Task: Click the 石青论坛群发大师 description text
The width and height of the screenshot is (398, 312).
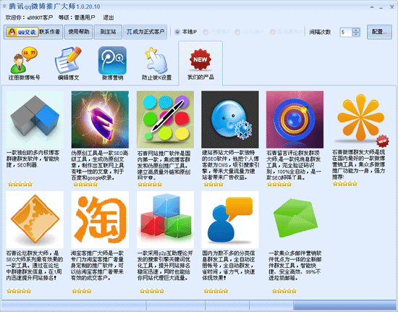Action: click(x=35, y=265)
